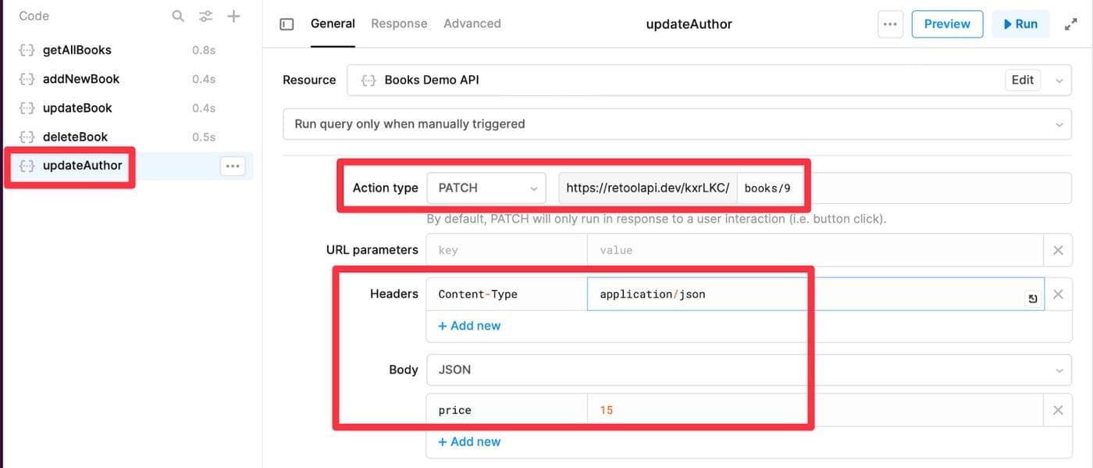
Task: Click the Preview button
Action: point(946,24)
